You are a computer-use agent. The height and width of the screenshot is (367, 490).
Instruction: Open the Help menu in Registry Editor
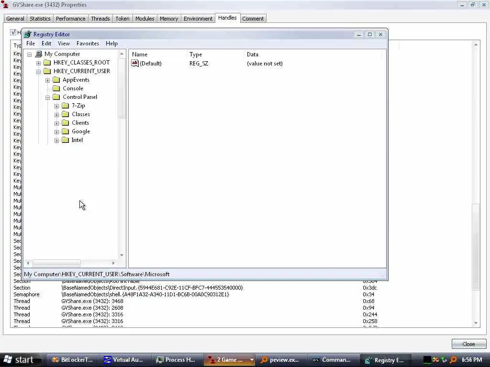pos(111,43)
